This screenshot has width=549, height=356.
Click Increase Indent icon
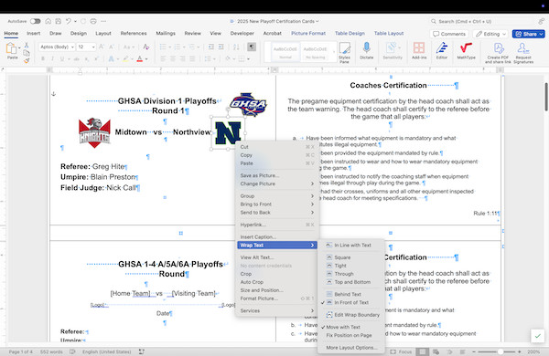[x=221, y=47]
